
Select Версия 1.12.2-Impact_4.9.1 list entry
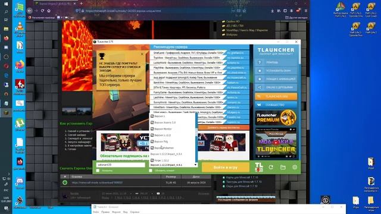[172, 154]
